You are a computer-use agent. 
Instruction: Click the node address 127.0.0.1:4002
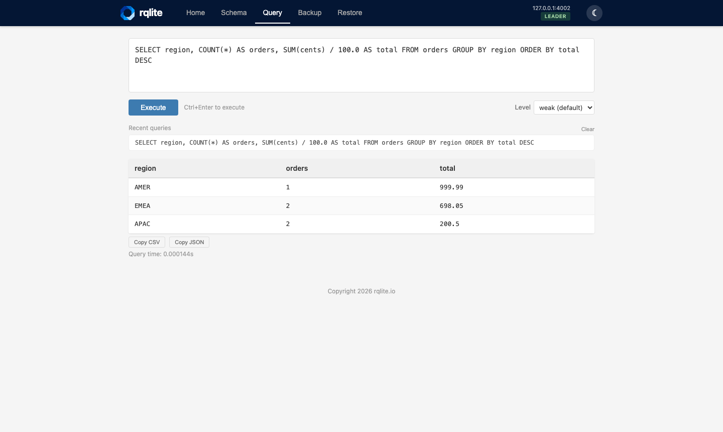pos(551,8)
